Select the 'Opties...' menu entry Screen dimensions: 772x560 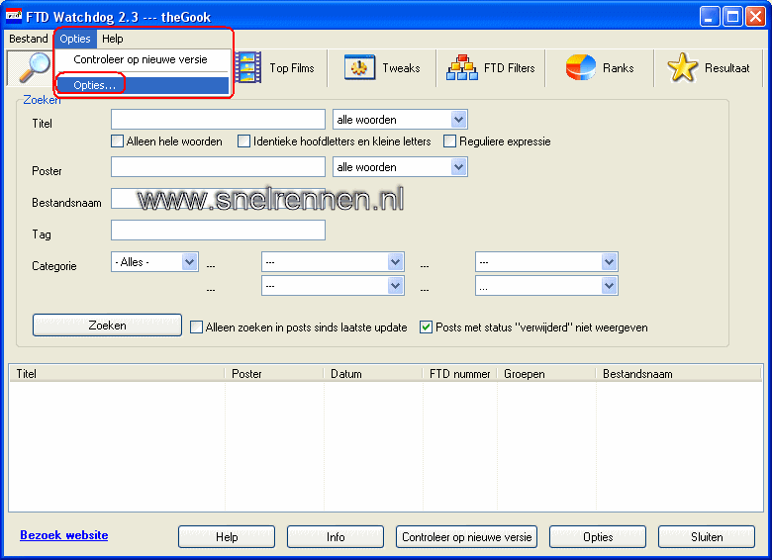(143, 85)
